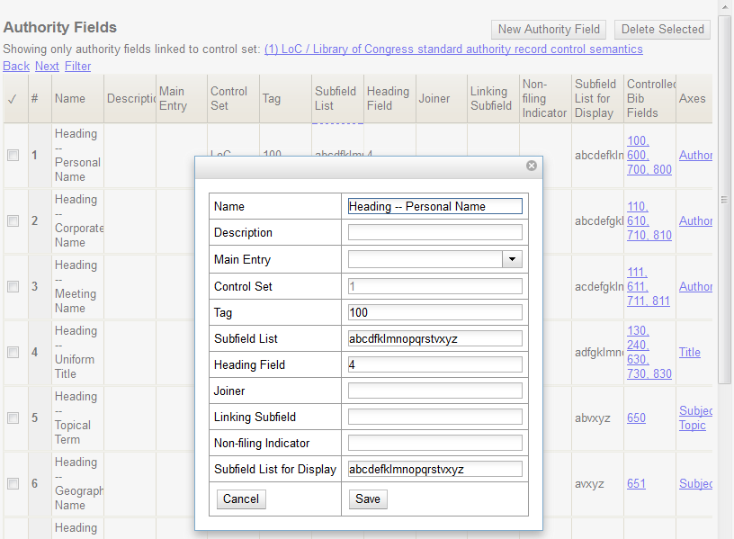Click Heading -- Uniform Title cell in row 4
The width and height of the screenshot is (734, 539).
(x=77, y=352)
